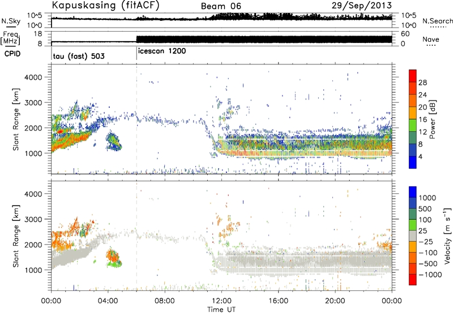Click the power scale value '16'

(422, 120)
